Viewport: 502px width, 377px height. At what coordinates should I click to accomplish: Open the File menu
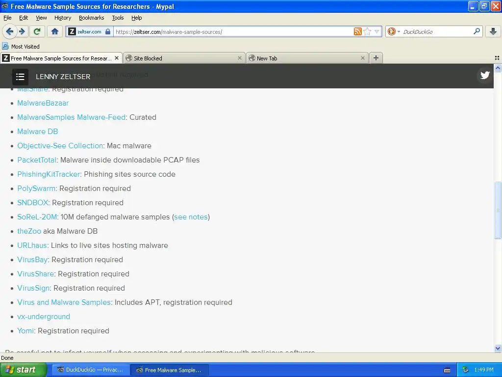point(7,18)
